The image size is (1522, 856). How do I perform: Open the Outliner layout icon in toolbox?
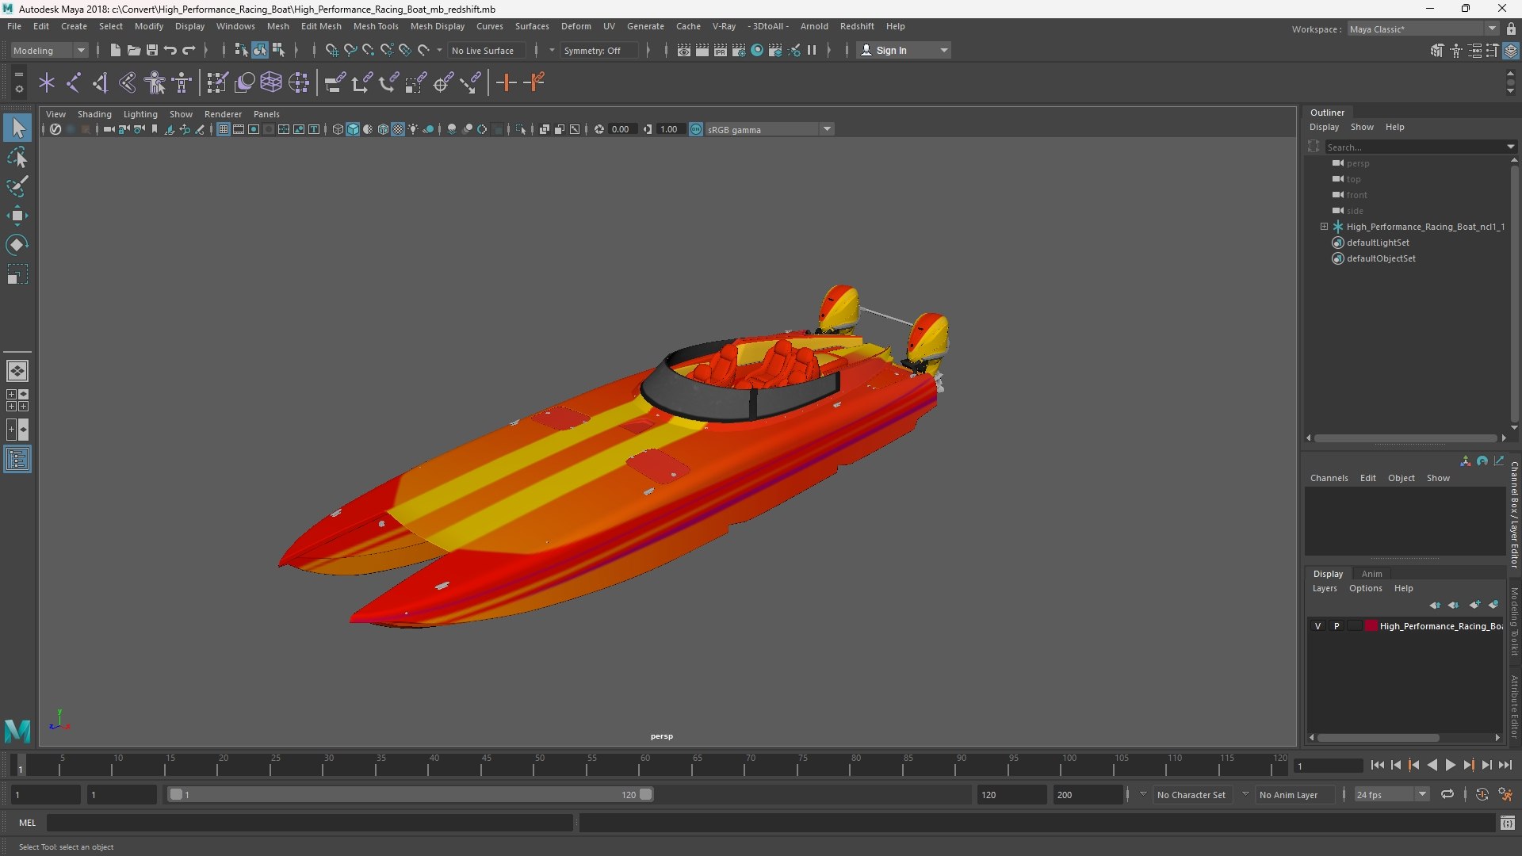point(17,460)
